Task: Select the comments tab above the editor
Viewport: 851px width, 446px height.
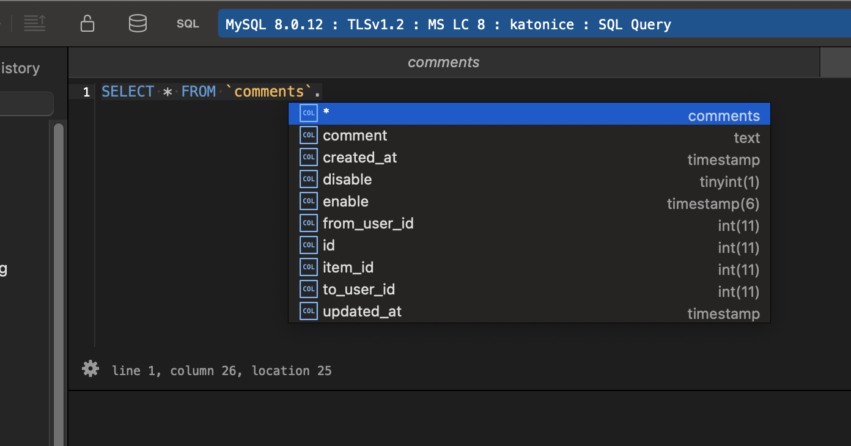Action: [443, 62]
